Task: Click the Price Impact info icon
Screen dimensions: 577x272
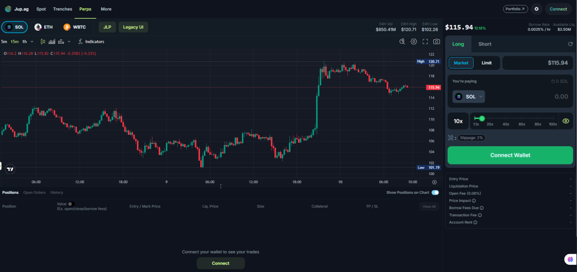Action: coord(474,201)
